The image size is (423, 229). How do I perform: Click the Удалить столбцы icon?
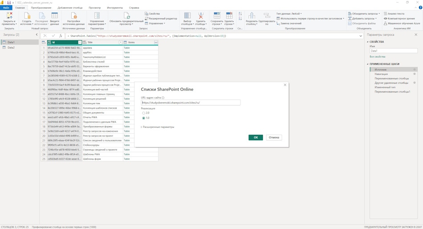click(x=201, y=16)
